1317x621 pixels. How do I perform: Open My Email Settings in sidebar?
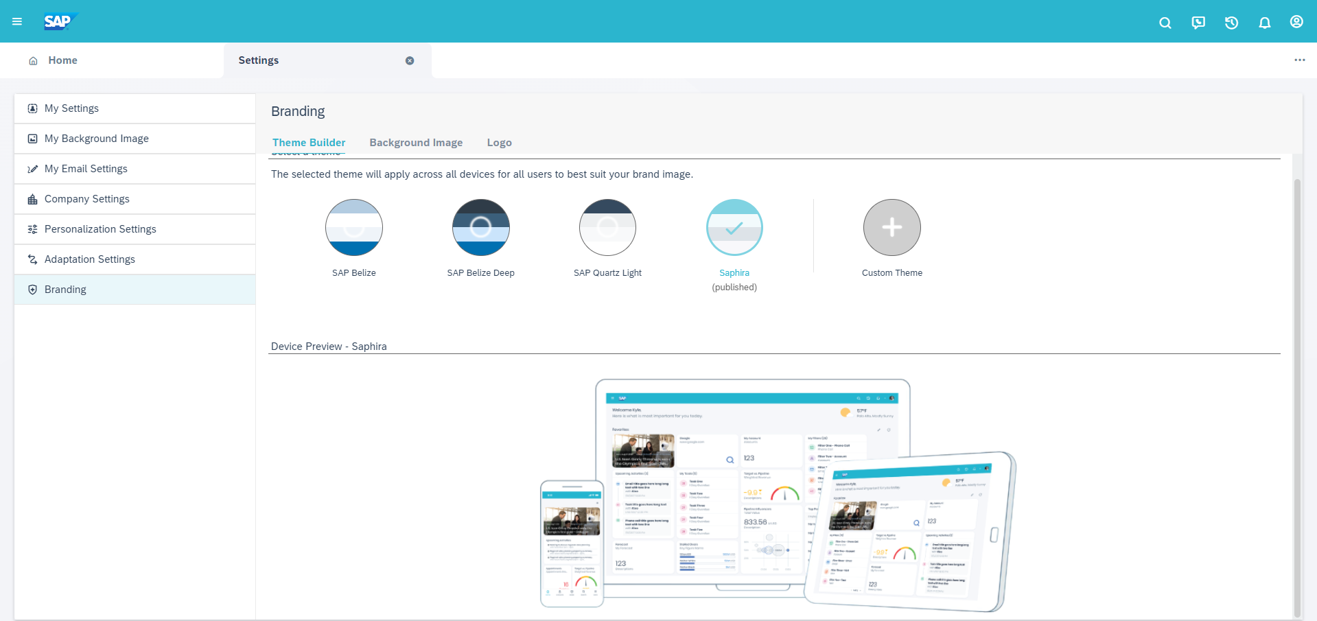(135, 169)
